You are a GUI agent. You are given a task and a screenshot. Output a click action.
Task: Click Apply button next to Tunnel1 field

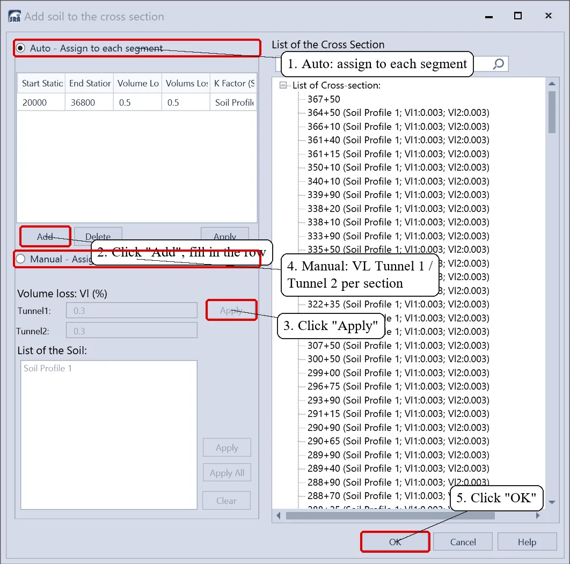point(231,310)
